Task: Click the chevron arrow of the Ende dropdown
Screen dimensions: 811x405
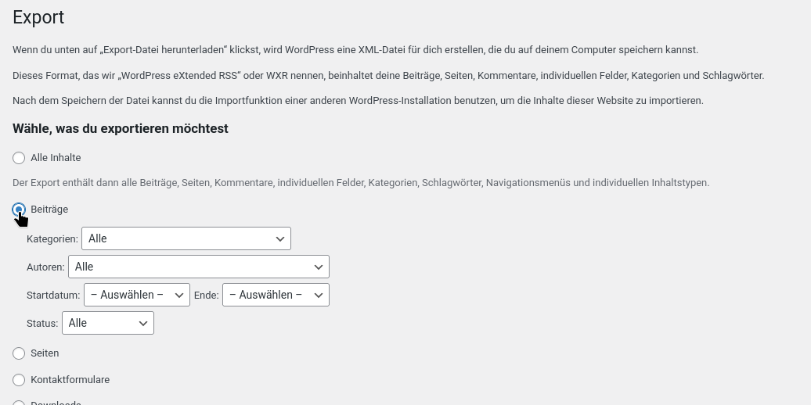Action: [x=319, y=295]
